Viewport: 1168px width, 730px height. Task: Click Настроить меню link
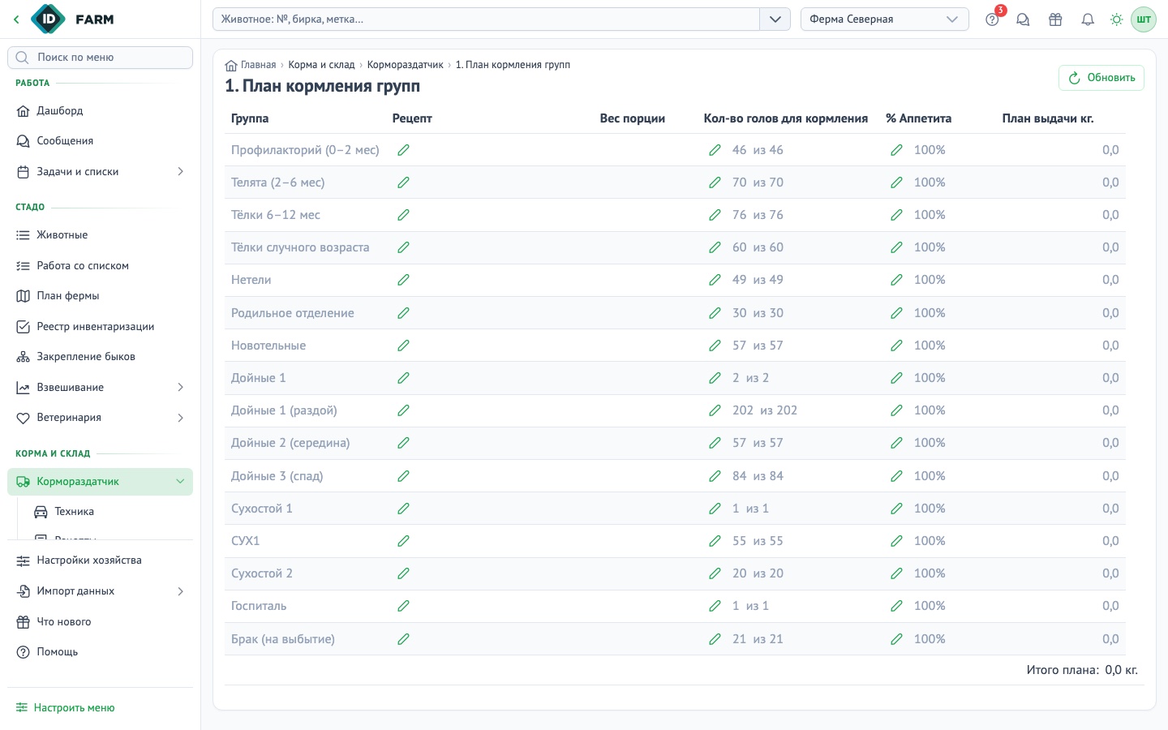coord(66,708)
